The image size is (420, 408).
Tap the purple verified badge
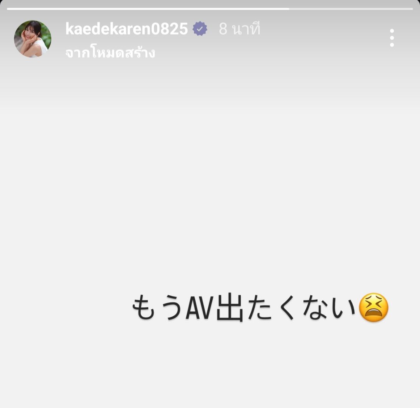[x=200, y=29]
